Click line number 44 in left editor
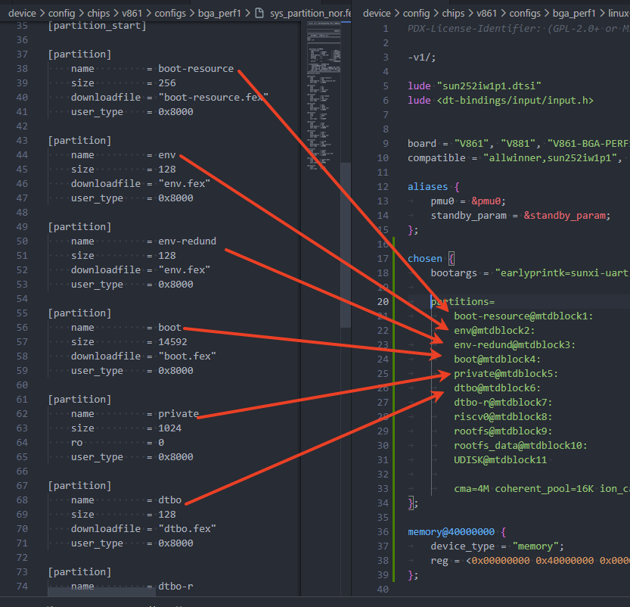The image size is (630, 607). [22, 155]
